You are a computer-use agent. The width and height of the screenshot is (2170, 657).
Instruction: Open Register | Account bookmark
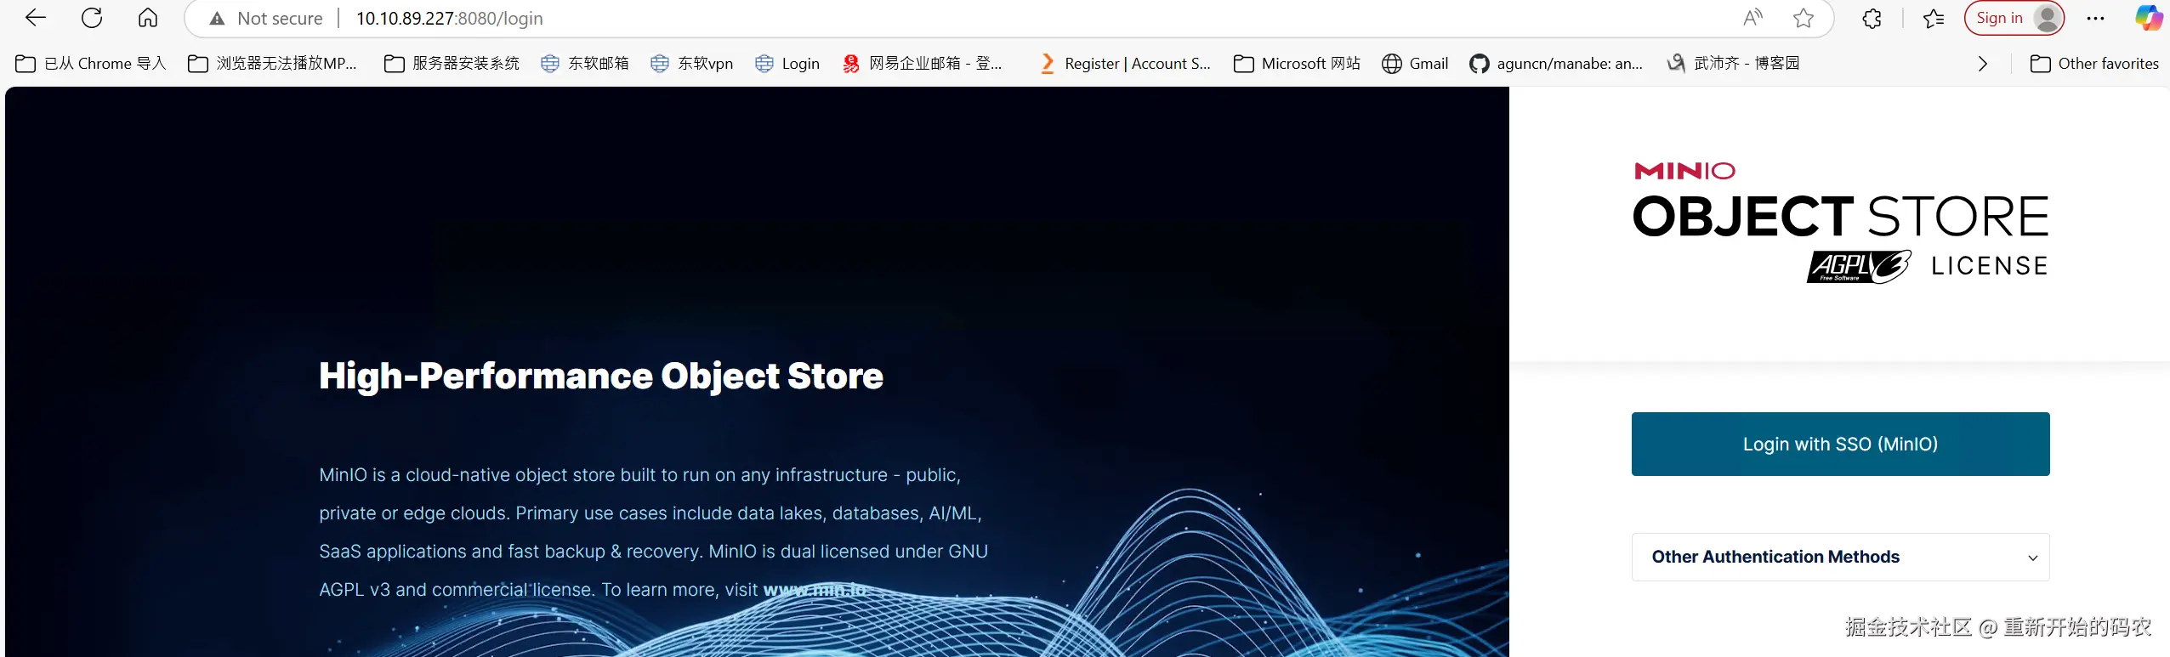point(1125,64)
